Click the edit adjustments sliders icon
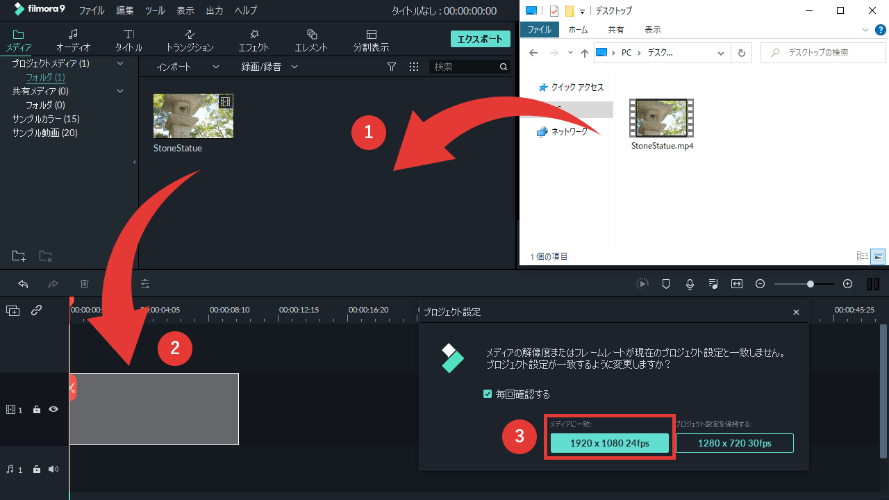This screenshot has width=889, height=500. pyautogui.click(x=145, y=284)
